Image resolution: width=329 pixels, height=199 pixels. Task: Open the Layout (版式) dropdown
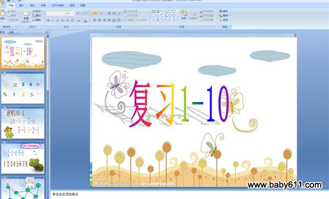37,11
